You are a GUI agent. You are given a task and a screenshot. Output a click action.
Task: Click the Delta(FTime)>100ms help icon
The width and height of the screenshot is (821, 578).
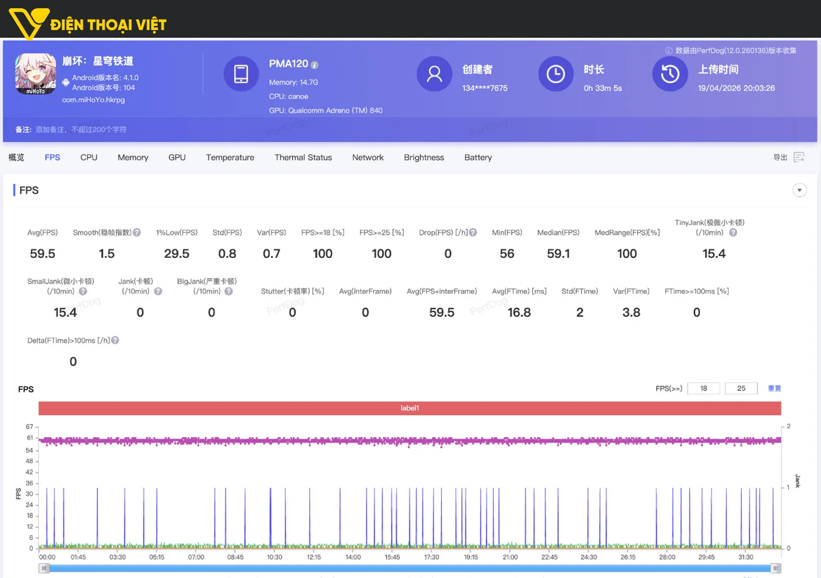pos(115,340)
